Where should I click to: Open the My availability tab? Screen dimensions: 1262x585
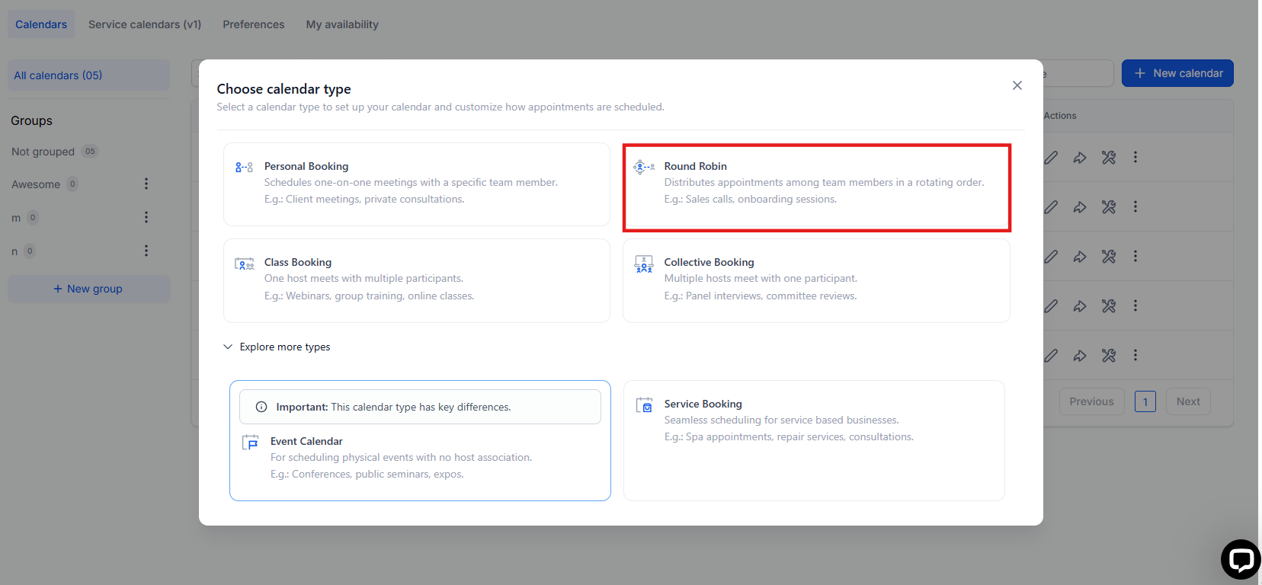(x=342, y=24)
